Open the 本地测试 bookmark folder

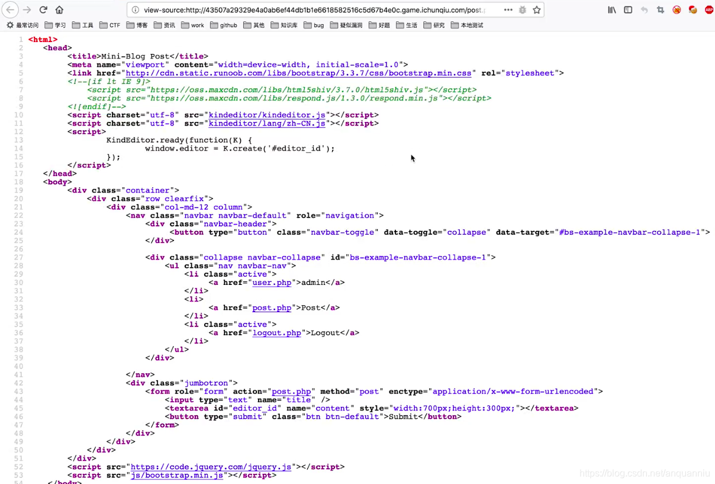(x=467, y=25)
